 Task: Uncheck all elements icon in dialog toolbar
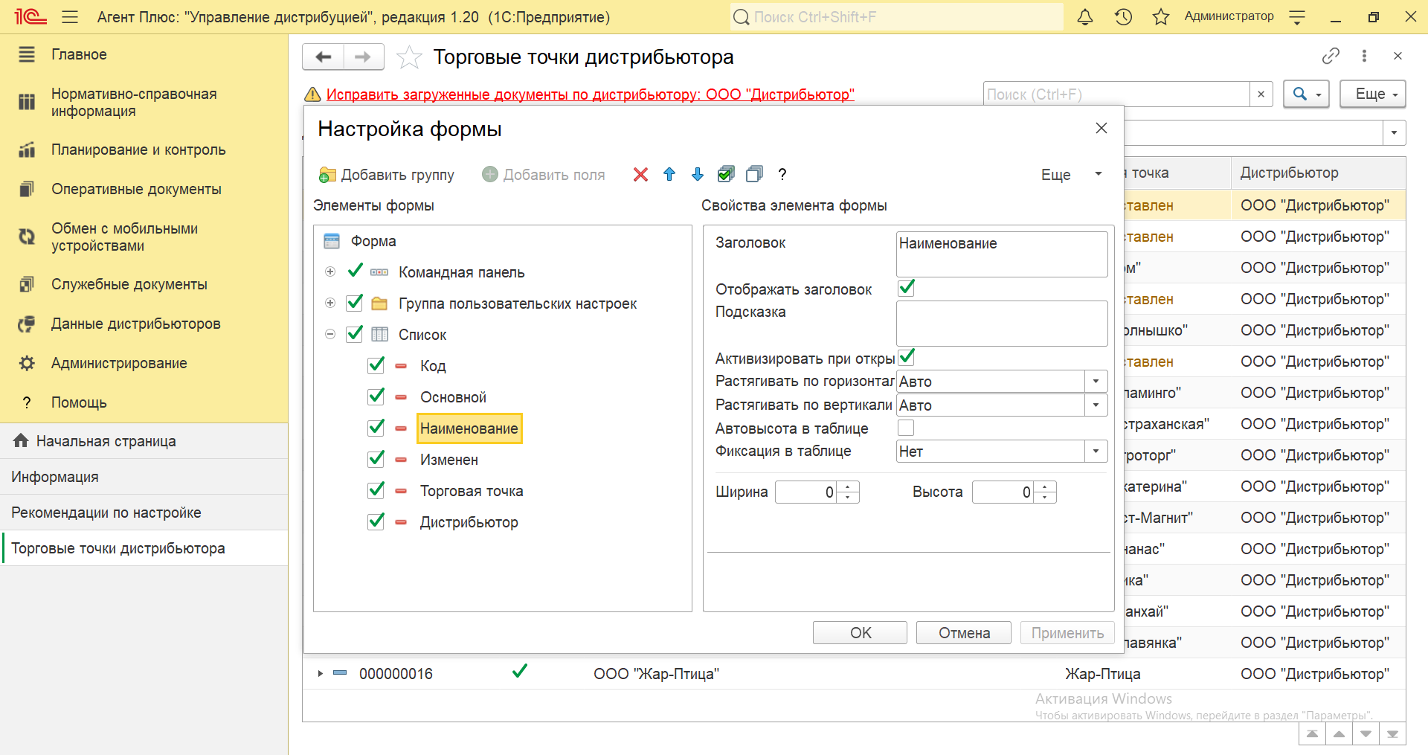point(754,174)
